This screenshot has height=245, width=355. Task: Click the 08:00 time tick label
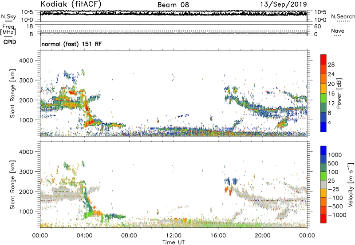(129, 236)
